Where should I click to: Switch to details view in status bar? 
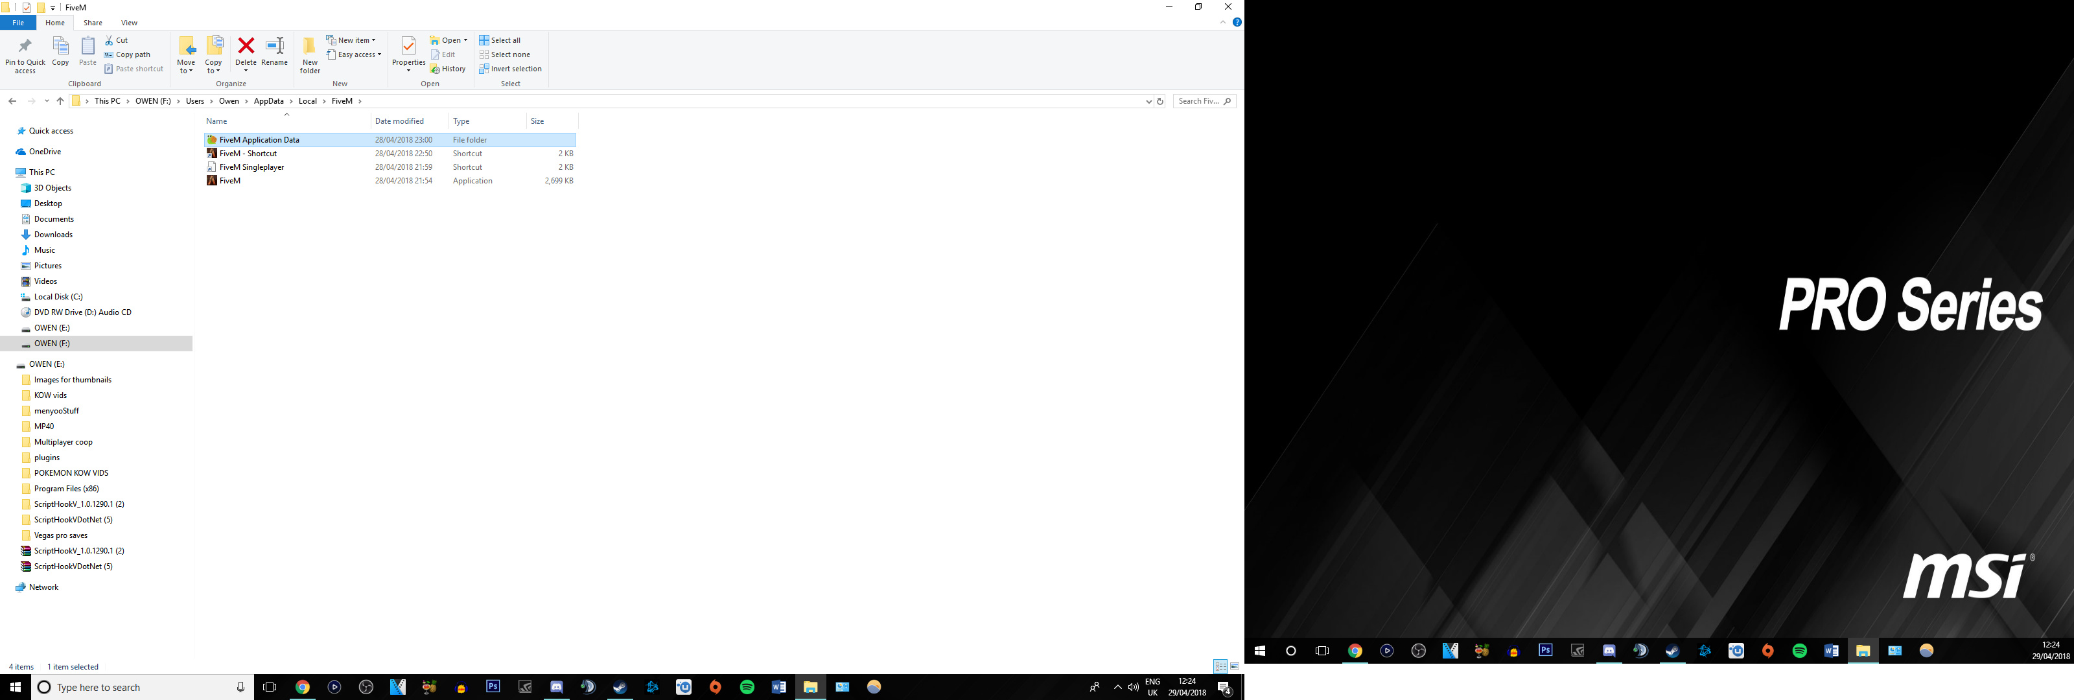coord(1220,667)
